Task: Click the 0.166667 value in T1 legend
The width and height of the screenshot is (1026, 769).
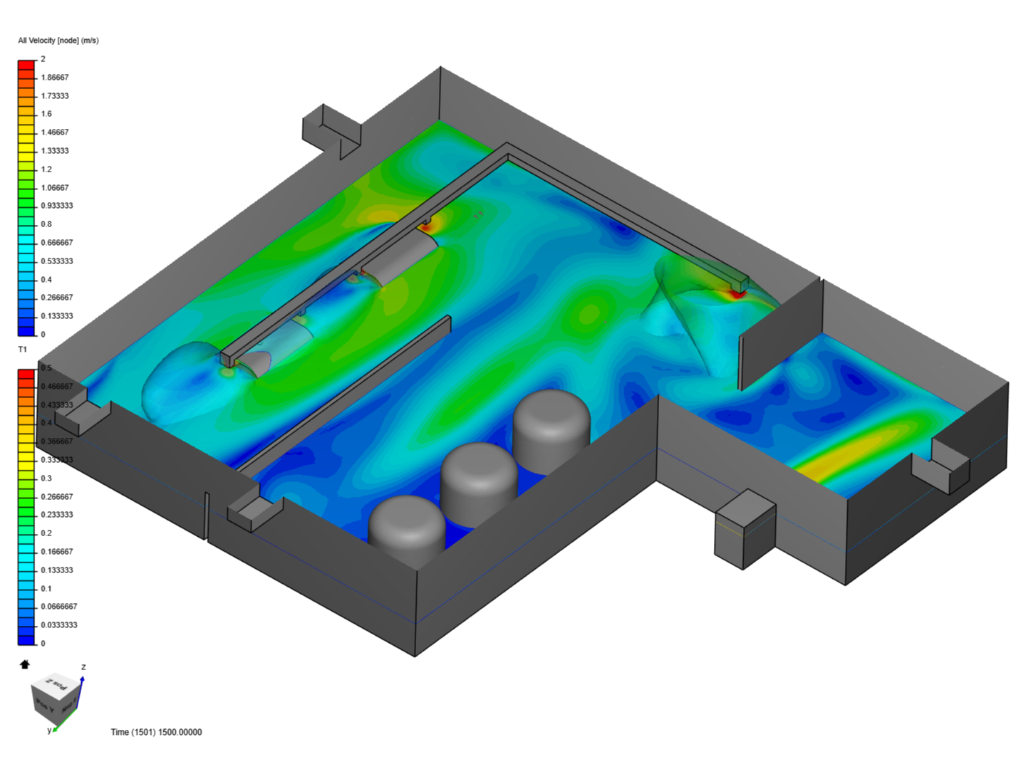Action: pyautogui.click(x=57, y=552)
